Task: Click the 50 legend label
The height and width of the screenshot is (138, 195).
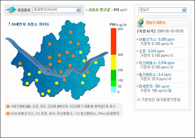Action: point(120,86)
